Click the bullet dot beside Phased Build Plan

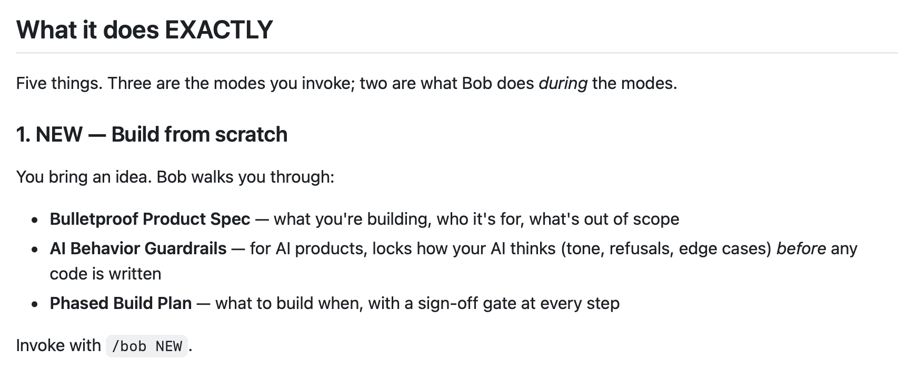(x=35, y=304)
